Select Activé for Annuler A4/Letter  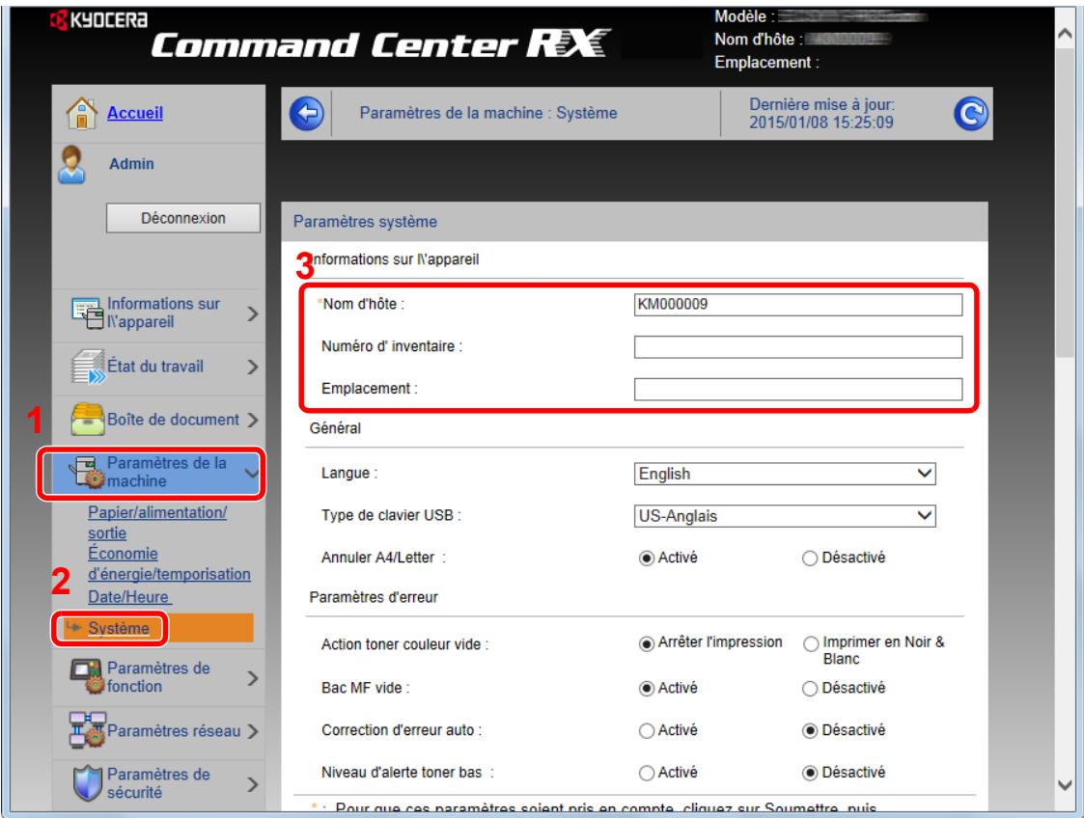coord(647,559)
